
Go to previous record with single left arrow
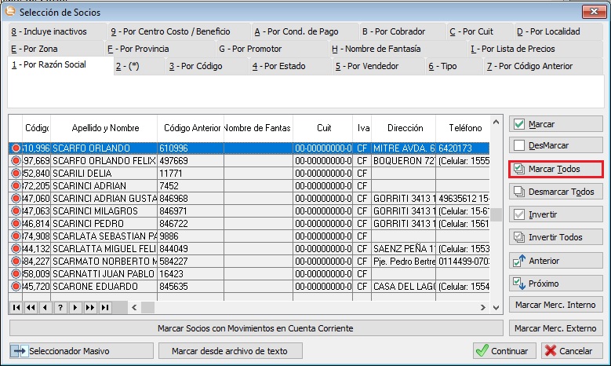45,307
